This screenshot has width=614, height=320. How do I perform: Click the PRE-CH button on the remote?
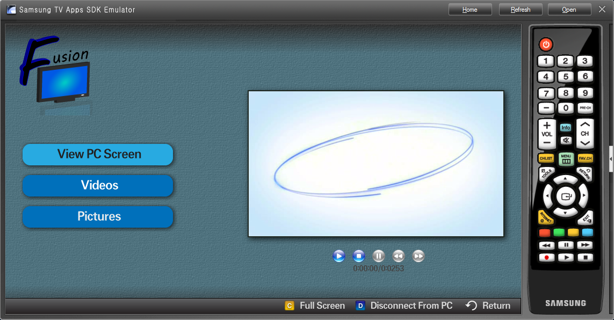click(x=585, y=108)
